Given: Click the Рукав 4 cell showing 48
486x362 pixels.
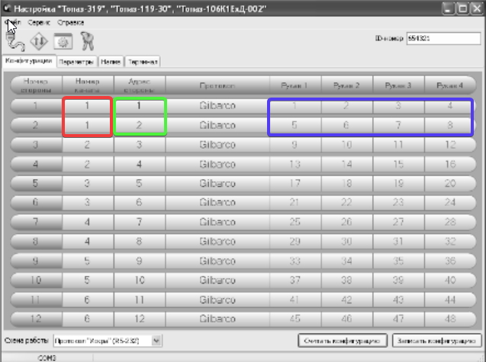Looking at the screenshot, I should (450, 319).
